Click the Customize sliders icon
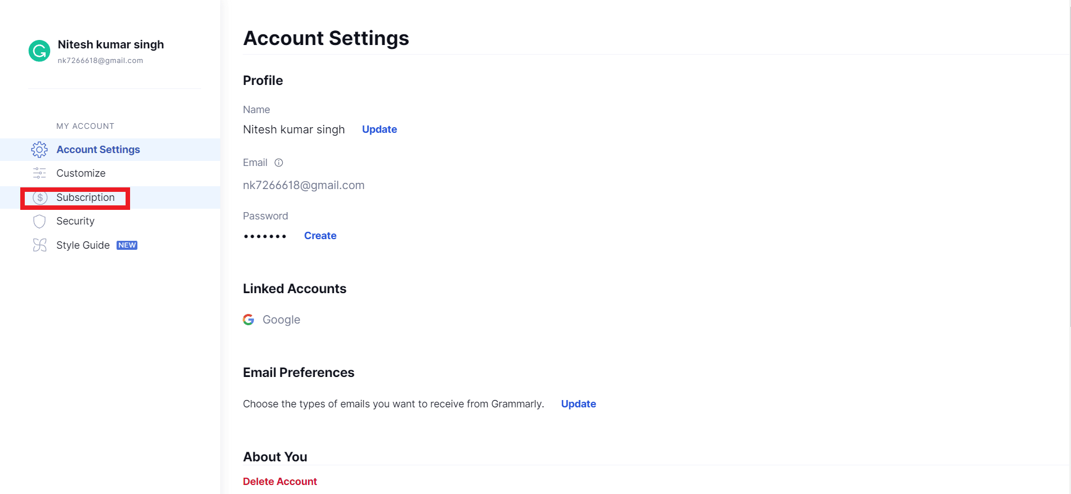Viewport: 1071px width, 494px height. [39, 173]
